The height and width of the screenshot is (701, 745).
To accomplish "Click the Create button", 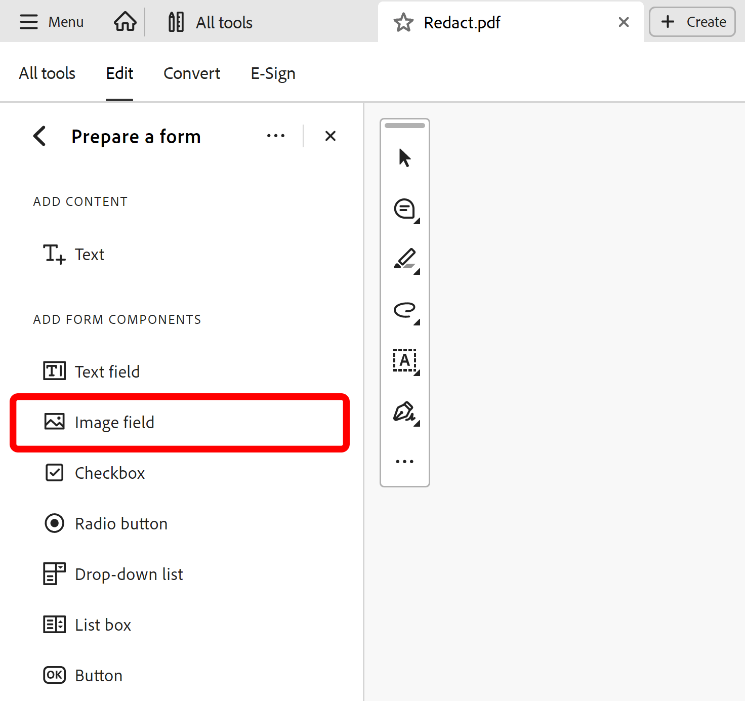I will coord(692,22).
